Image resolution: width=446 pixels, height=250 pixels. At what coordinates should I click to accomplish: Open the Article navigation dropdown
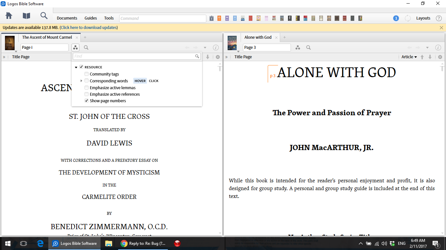(x=409, y=57)
